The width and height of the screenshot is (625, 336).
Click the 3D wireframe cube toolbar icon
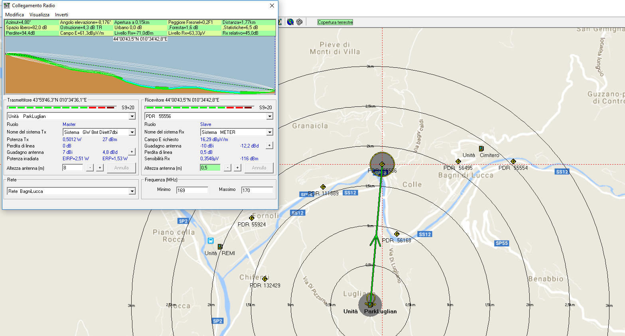click(300, 22)
